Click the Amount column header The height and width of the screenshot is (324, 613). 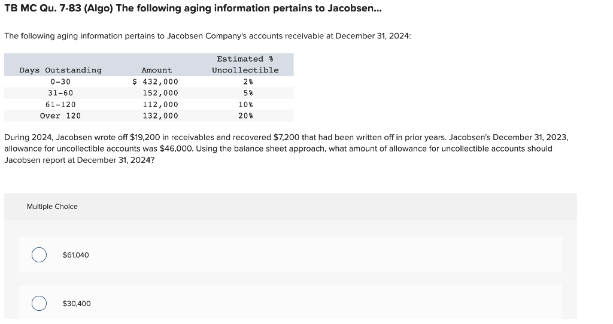[x=157, y=70]
